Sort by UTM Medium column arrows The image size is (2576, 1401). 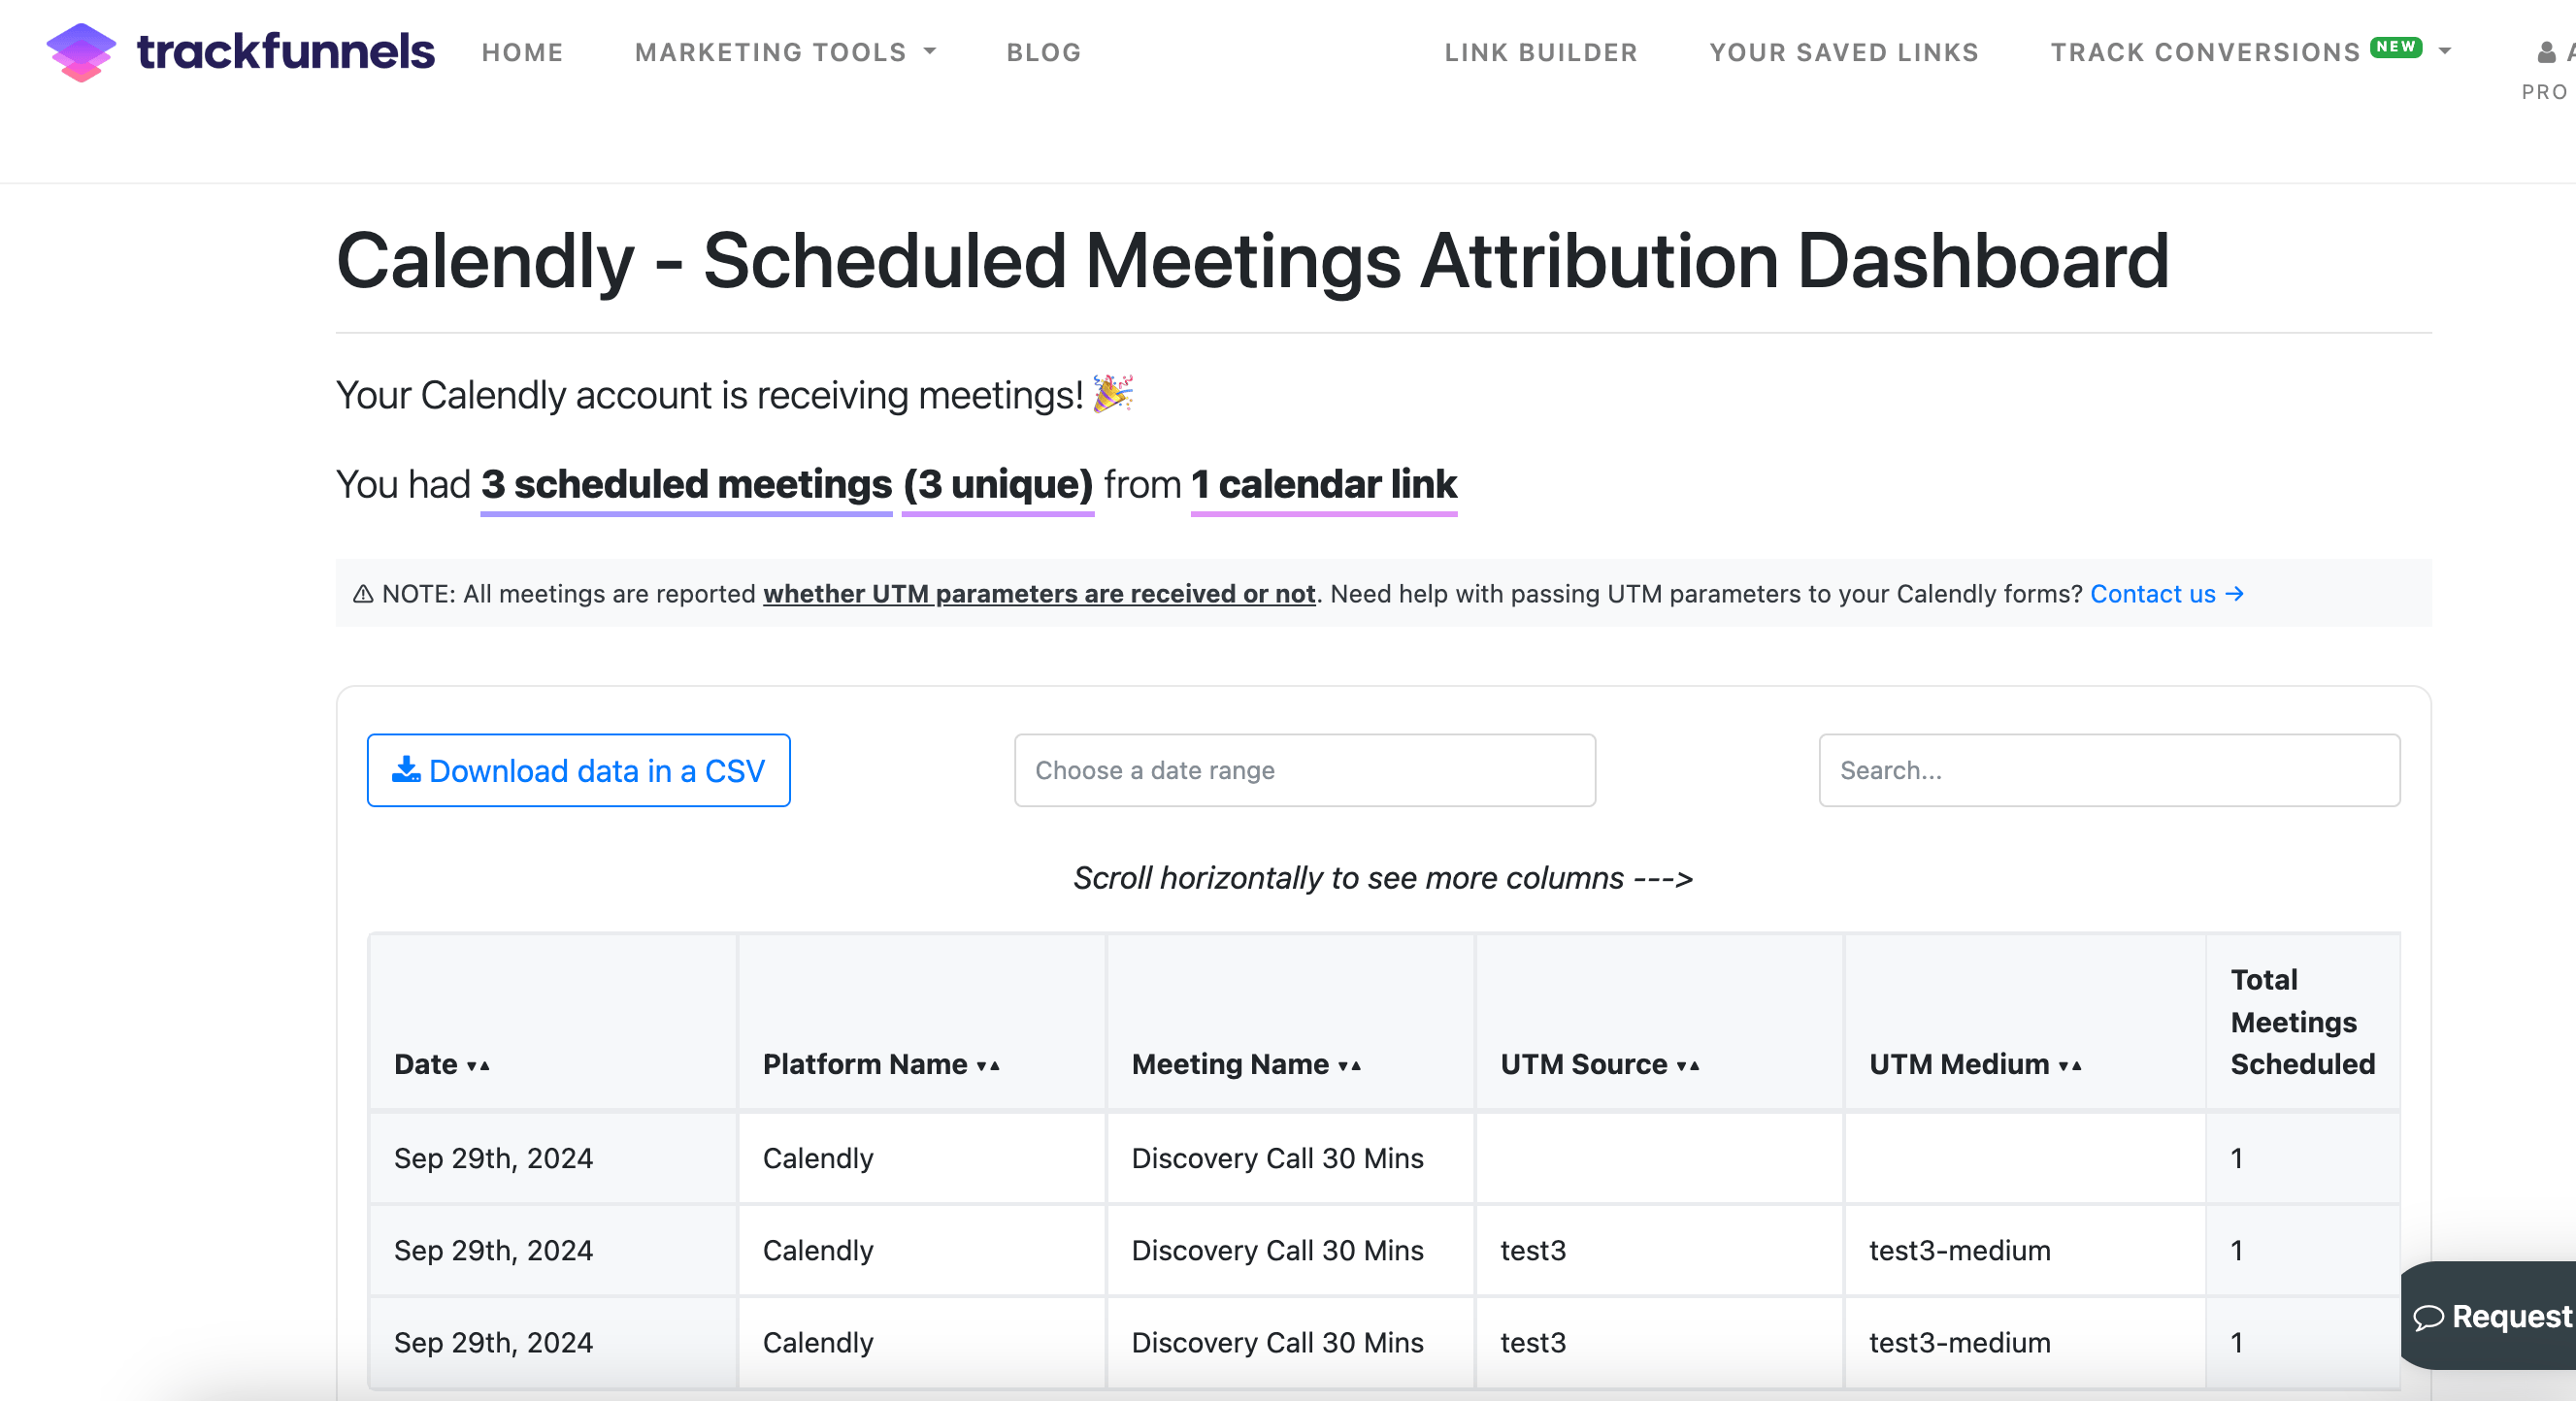pos(2070,1065)
